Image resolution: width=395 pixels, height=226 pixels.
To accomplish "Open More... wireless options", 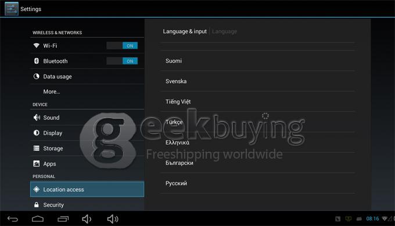I will pos(87,91).
